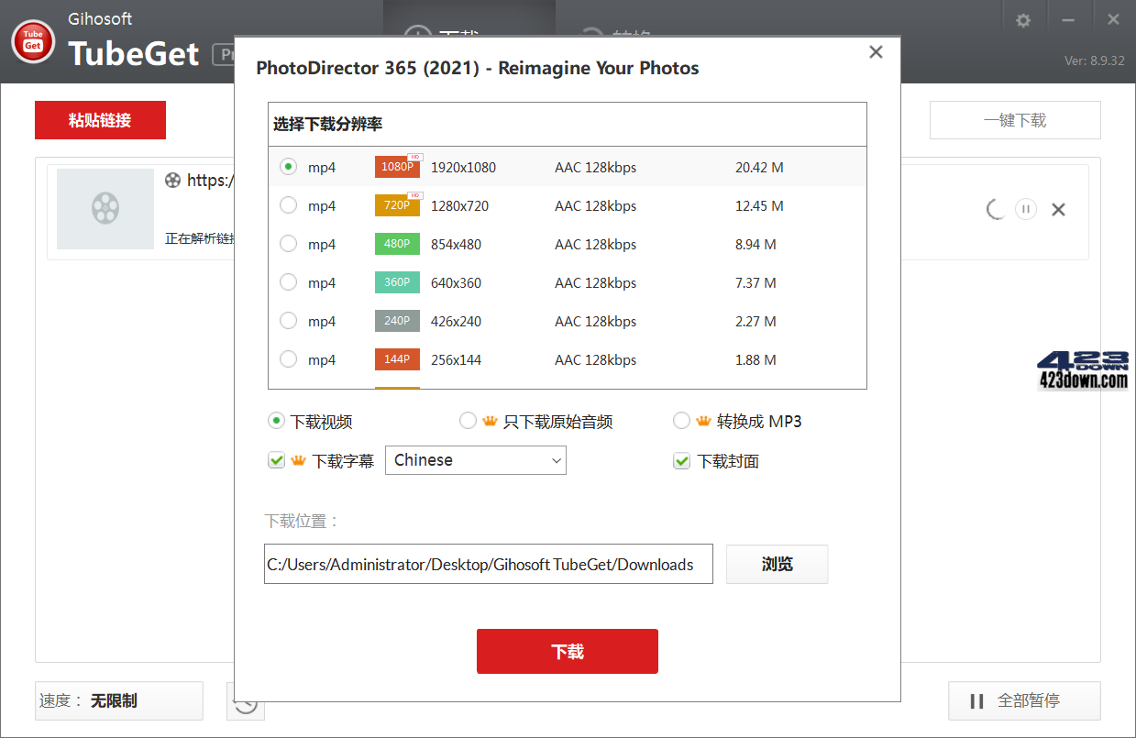Open the download history clock icon
The height and width of the screenshot is (738, 1136).
click(x=246, y=701)
